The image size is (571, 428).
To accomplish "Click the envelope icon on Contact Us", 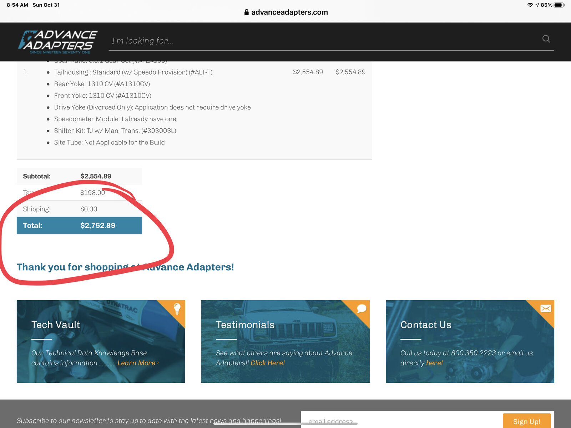I will click(x=546, y=309).
